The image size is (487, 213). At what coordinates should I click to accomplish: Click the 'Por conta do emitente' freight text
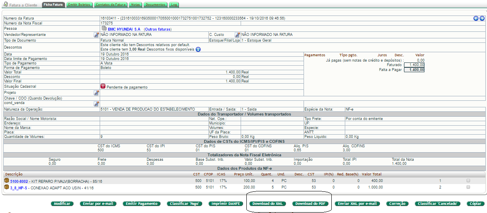(364, 118)
